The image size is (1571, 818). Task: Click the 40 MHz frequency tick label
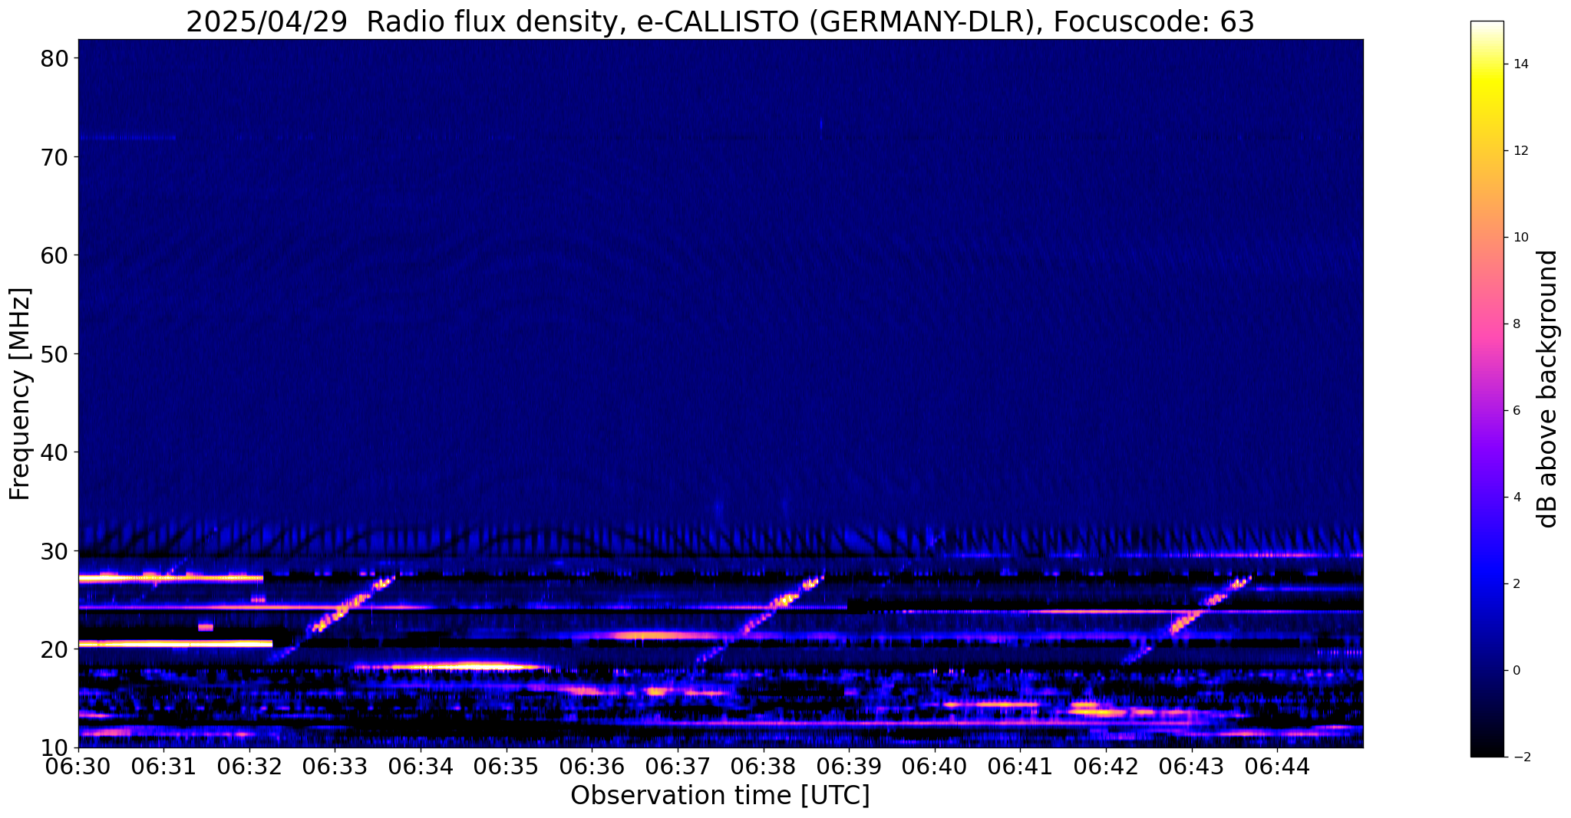click(x=55, y=452)
